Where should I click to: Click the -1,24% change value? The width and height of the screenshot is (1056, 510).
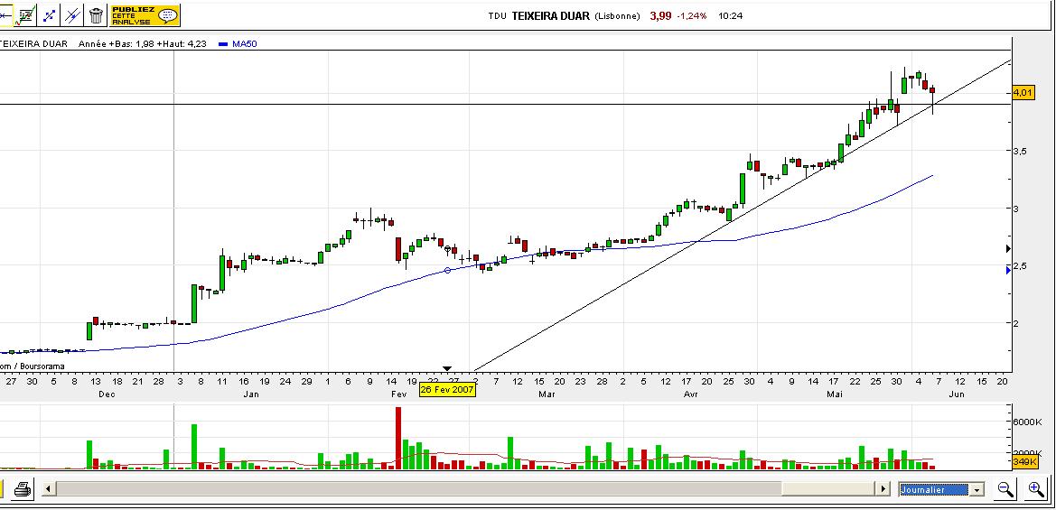pos(692,16)
